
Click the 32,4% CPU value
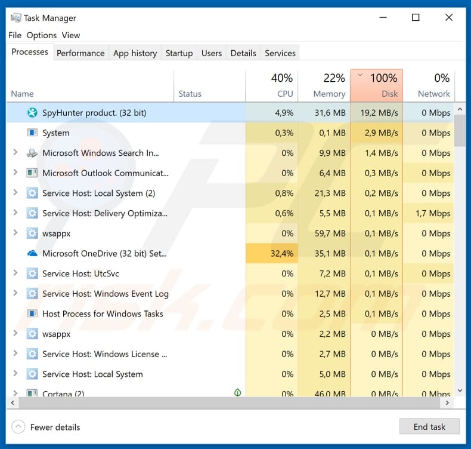(282, 254)
